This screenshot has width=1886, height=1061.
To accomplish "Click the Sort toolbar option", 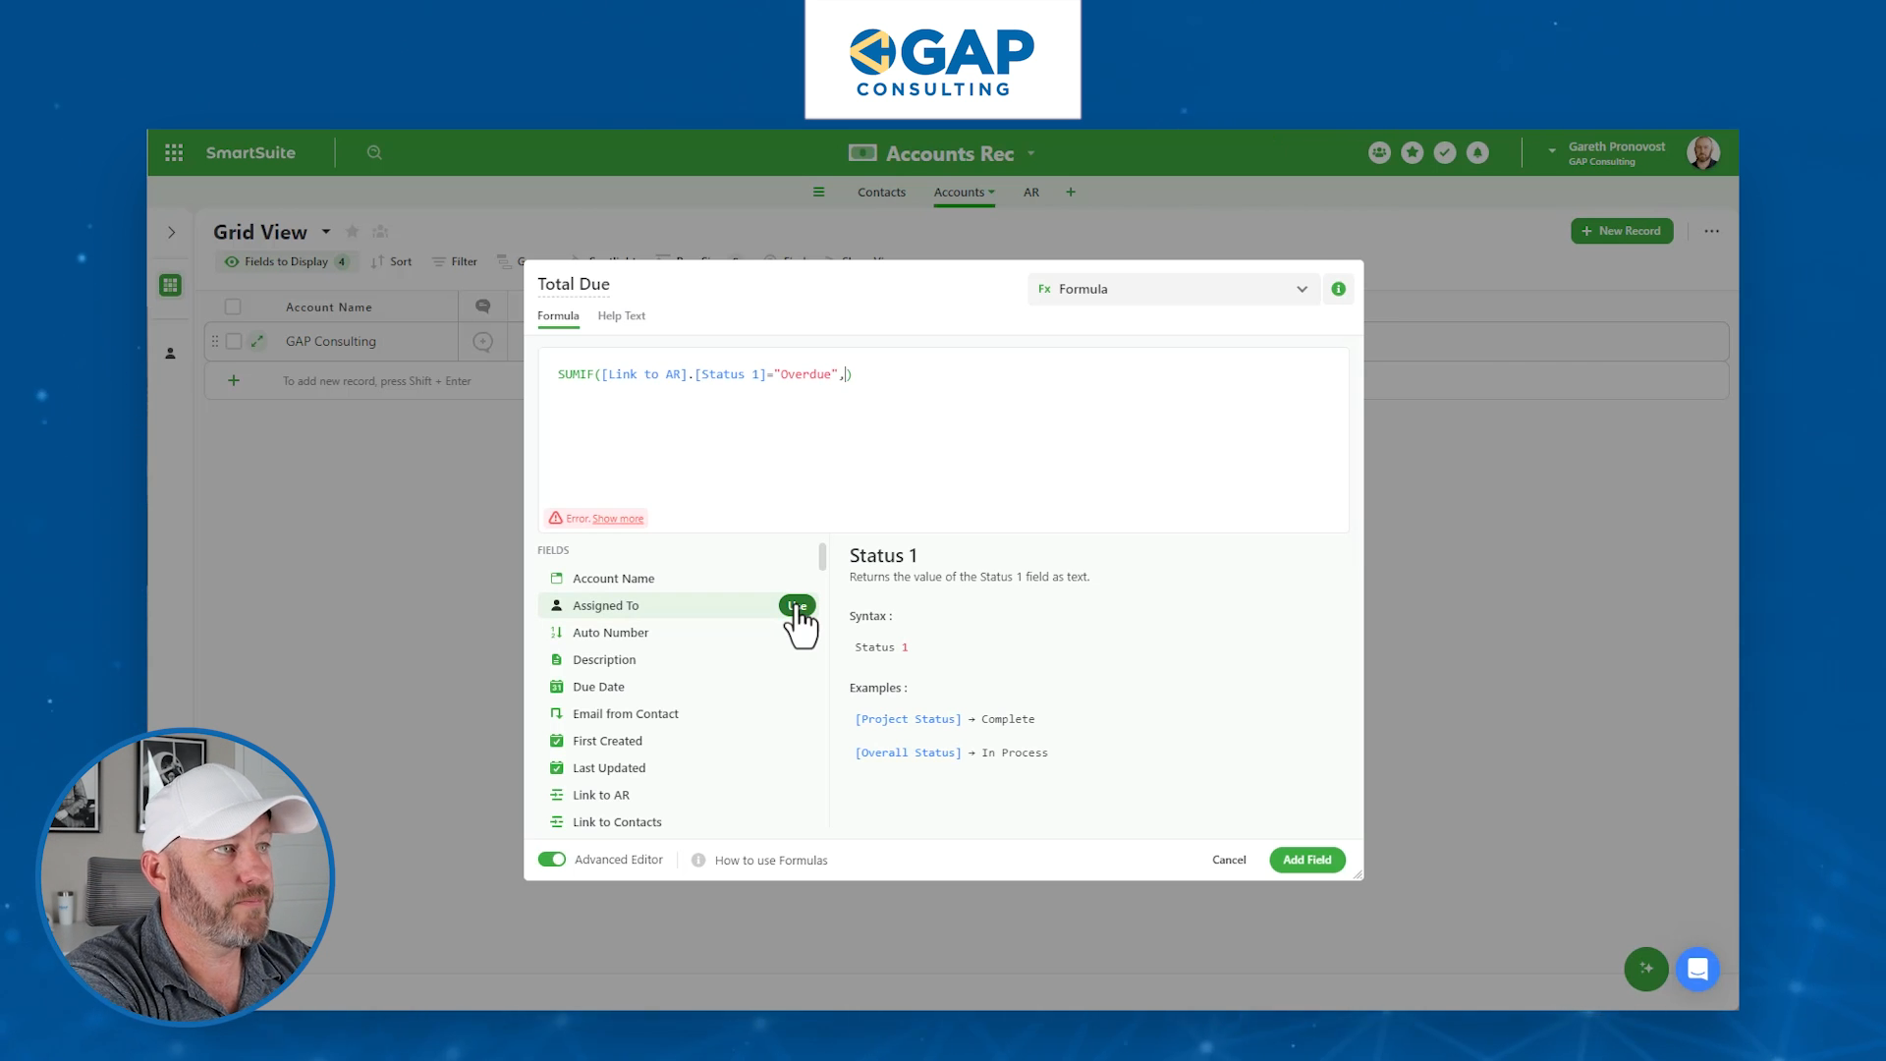I will [391, 261].
